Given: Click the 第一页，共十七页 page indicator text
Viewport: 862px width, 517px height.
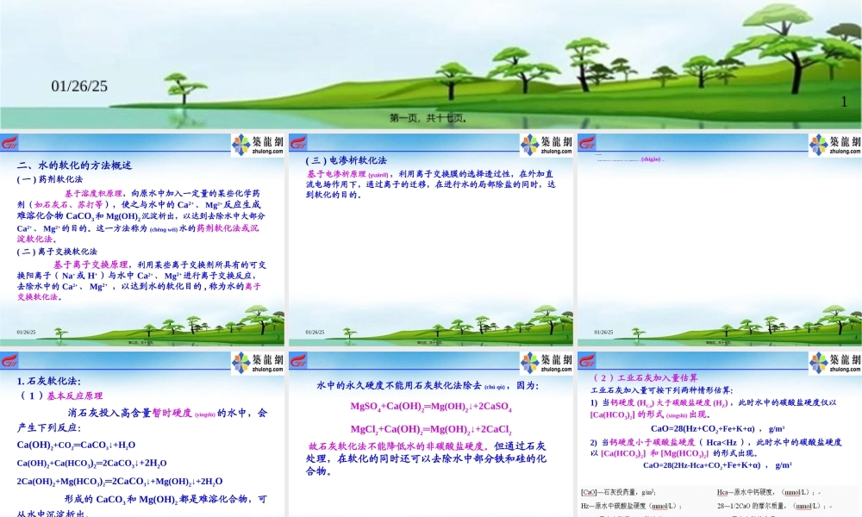Looking at the screenshot, I should tap(428, 119).
